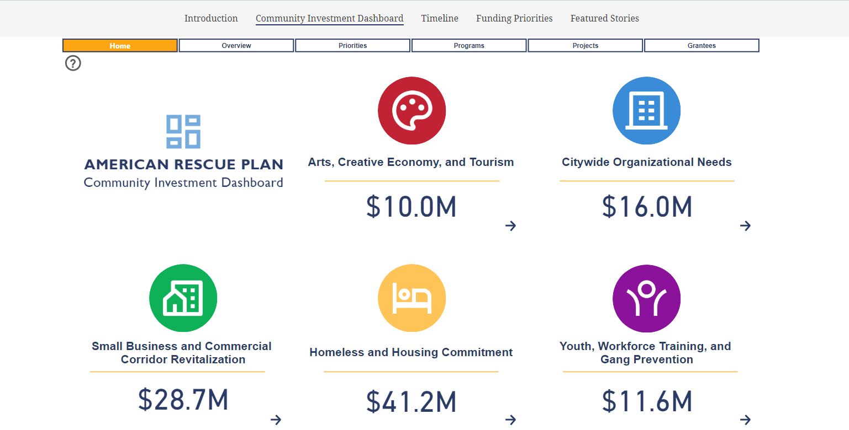Go to Funding Priorities nav link

514,18
